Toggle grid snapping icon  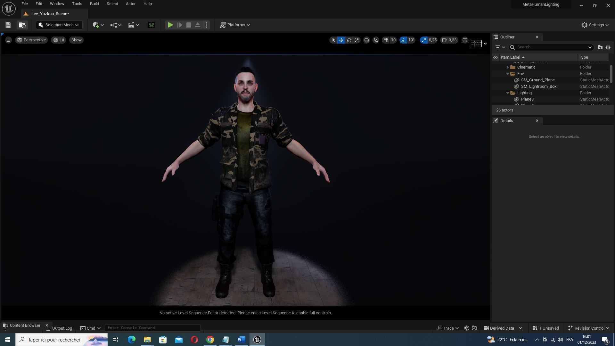pyautogui.click(x=386, y=40)
